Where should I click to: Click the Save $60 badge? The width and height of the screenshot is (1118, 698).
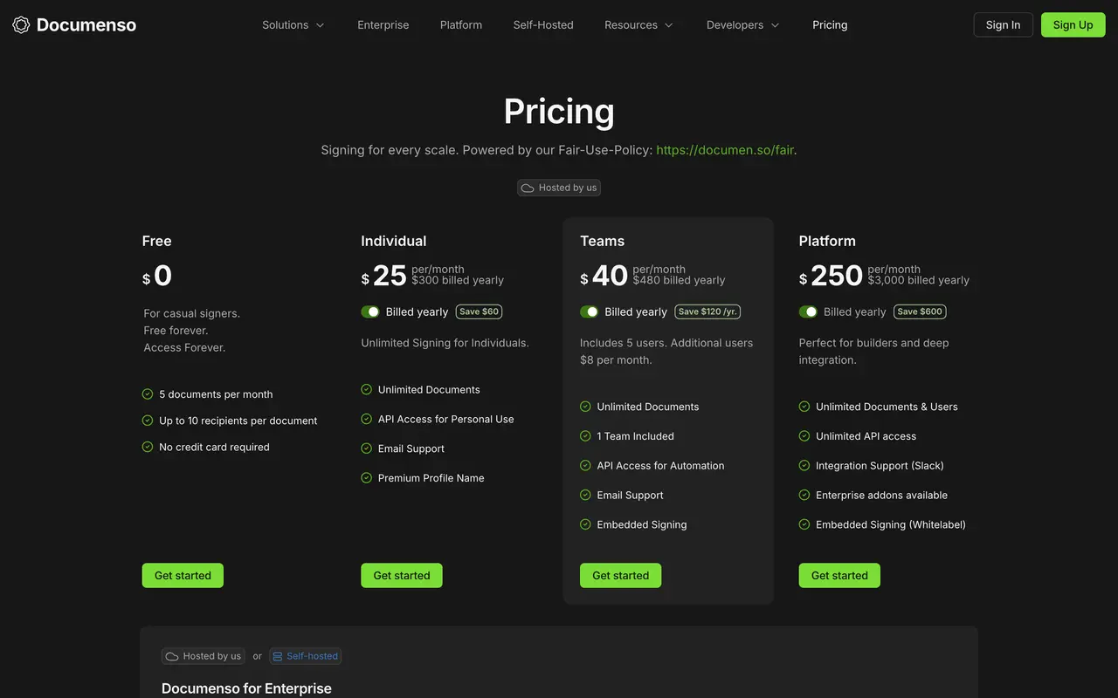[479, 311]
